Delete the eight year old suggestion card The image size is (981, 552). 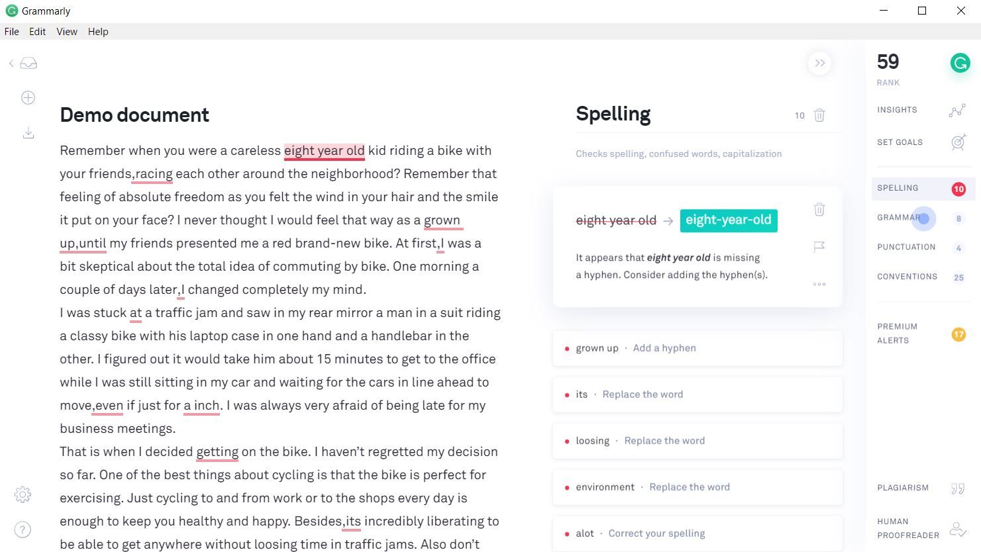point(819,210)
